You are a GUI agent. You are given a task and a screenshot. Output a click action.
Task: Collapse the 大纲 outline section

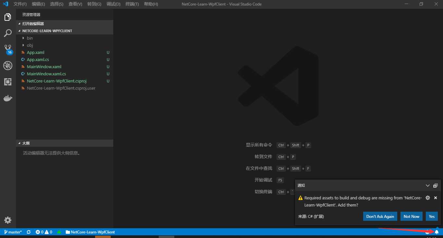click(64, 143)
